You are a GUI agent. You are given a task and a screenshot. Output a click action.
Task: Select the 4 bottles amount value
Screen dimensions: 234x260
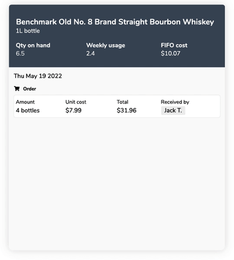pyautogui.click(x=27, y=111)
